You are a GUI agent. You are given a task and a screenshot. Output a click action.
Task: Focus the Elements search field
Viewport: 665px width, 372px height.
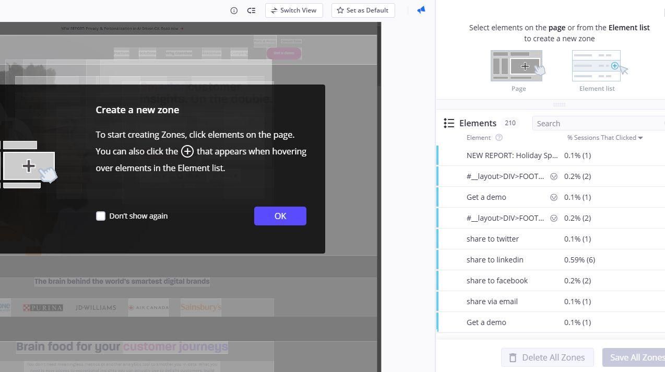coord(598,124)
